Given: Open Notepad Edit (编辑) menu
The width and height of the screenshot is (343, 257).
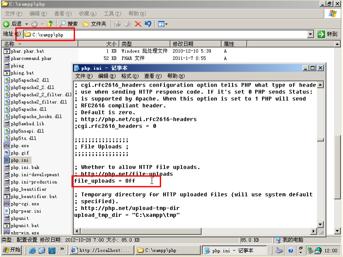Looking at the screenshot, I should point(107,76).
